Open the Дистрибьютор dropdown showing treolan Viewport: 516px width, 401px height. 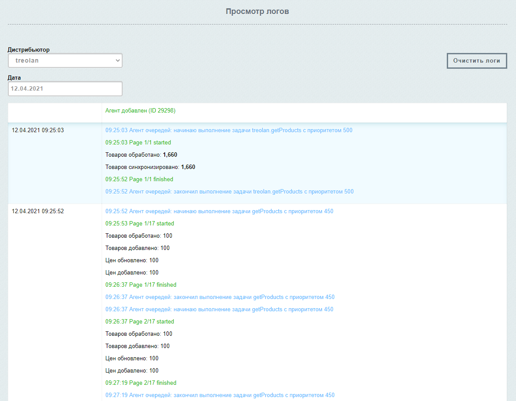65,60
